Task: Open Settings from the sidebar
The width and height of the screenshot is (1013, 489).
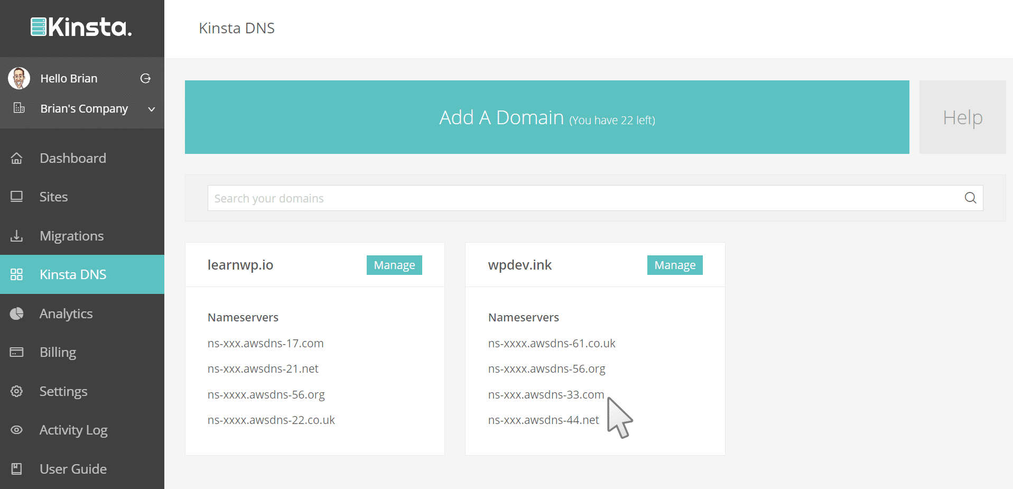Action: point(82,391)
